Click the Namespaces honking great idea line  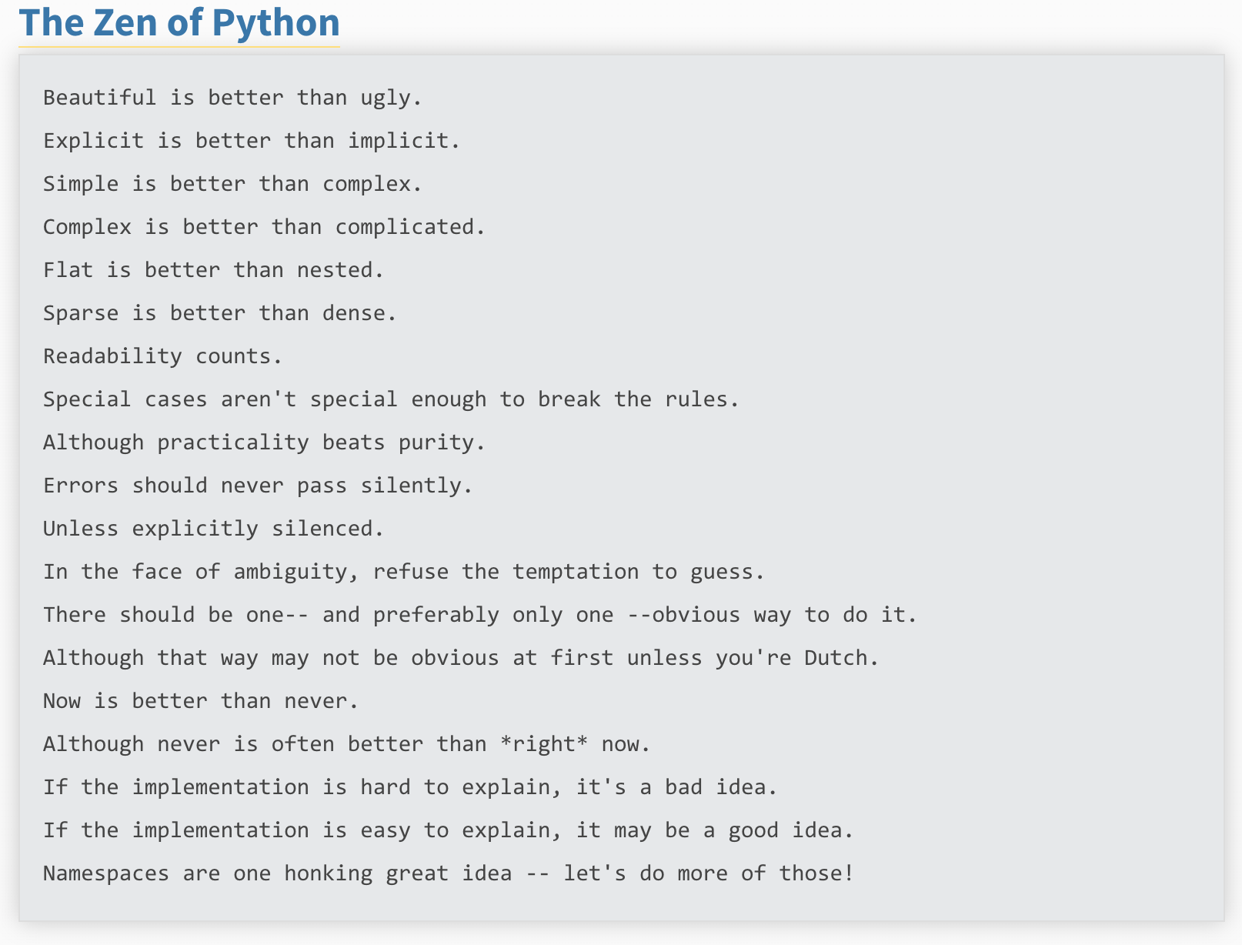coord(449,873)
